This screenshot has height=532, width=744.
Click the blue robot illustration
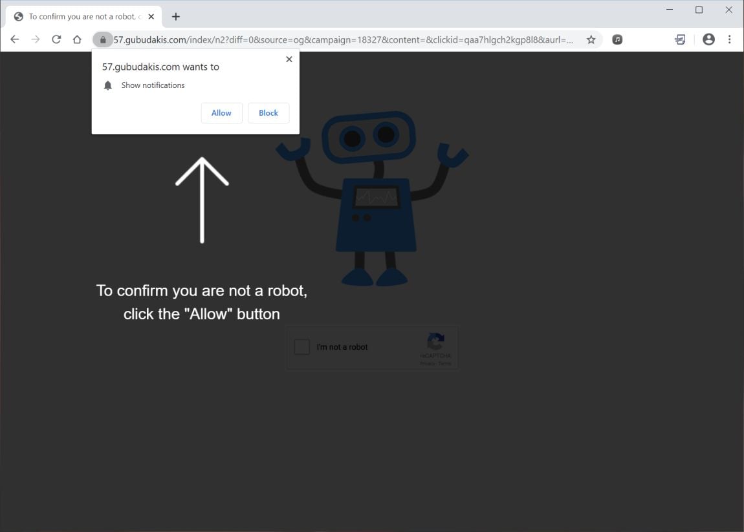pos(372,198)
